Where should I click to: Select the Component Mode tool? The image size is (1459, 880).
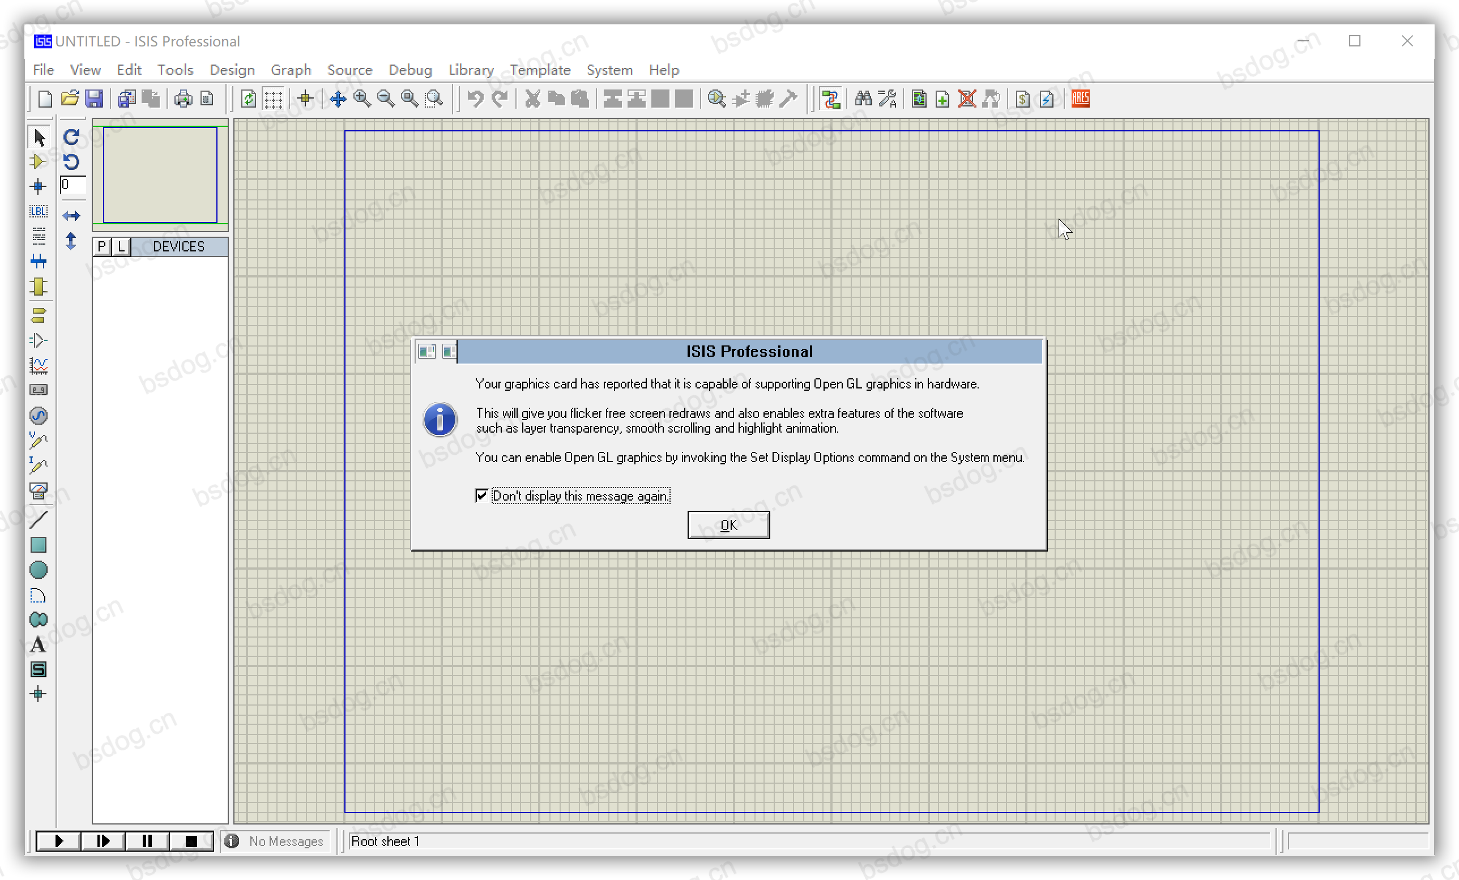38,161
